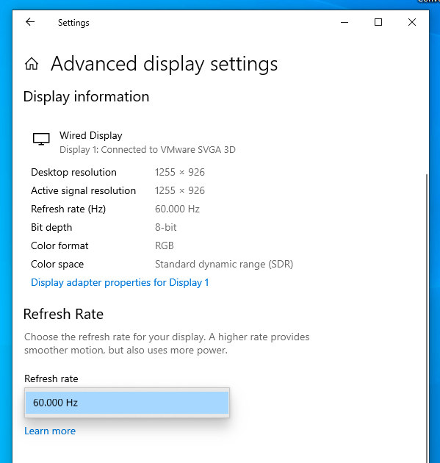This screenshot has height=463, width=440.
Task: Open the Learn more link
Action: pyautogui.click(x=50, y=431)
